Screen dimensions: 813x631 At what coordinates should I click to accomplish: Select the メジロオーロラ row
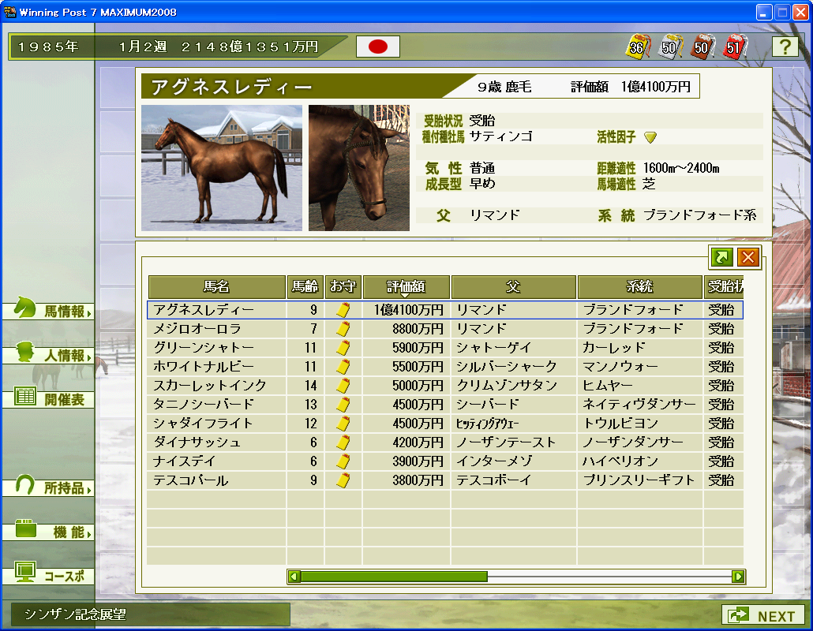445,328
